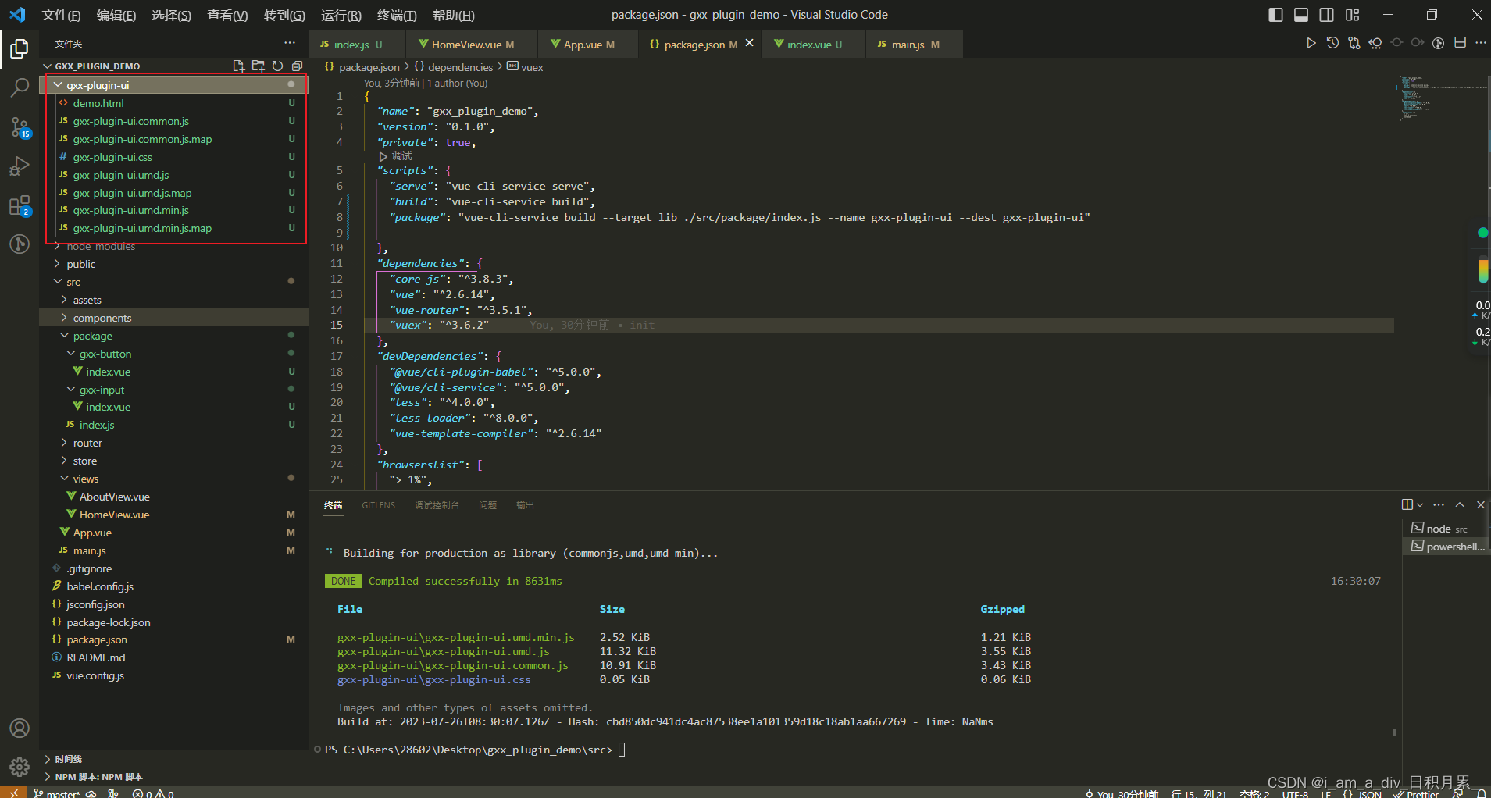Image resolution: width=1491 pixels, height=798 pixels.
Task: Open the Accounts menu in activity bar
Action: pyautogui.click(x=20, y=728)
